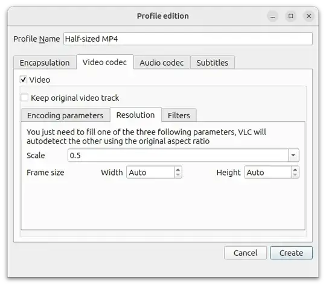The width and height of the screenshot is (326, 286).
Task: Increase the Height value with up arrow
Action: pos(295,170)
